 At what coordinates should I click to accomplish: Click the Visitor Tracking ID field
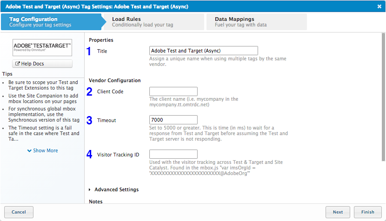173,154
